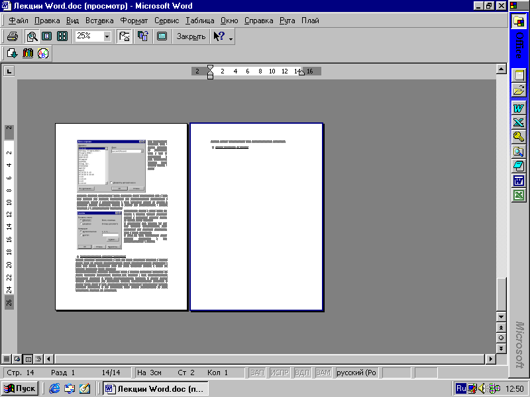Toggle the ЗАП status bar indicator

coord(257,373)
